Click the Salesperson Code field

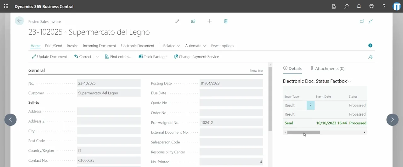pos(231,142)
